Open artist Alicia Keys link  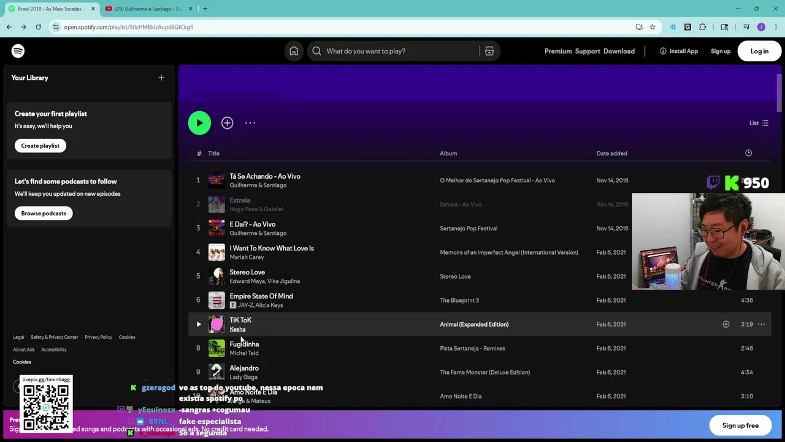click(269, 305)
